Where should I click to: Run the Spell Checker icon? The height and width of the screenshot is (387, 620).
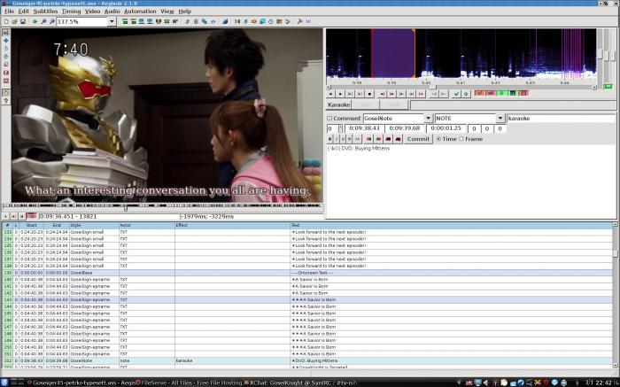tap(288, 21)
